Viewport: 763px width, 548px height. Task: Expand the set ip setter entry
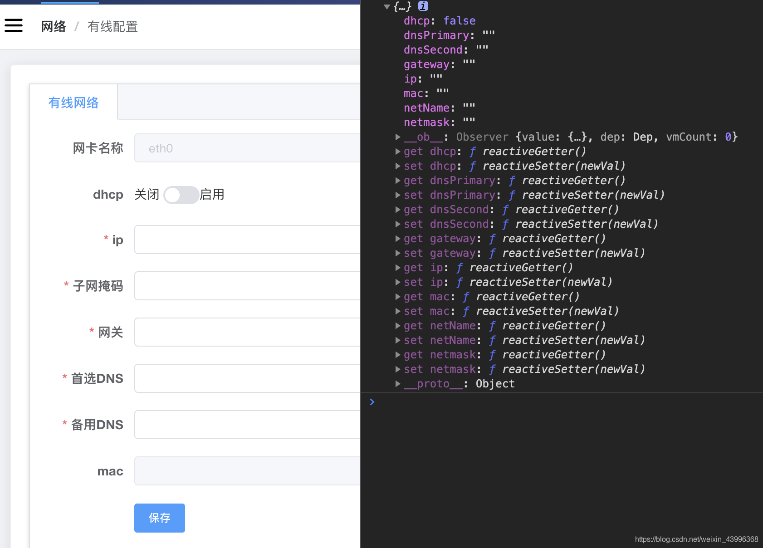point(398,282)
